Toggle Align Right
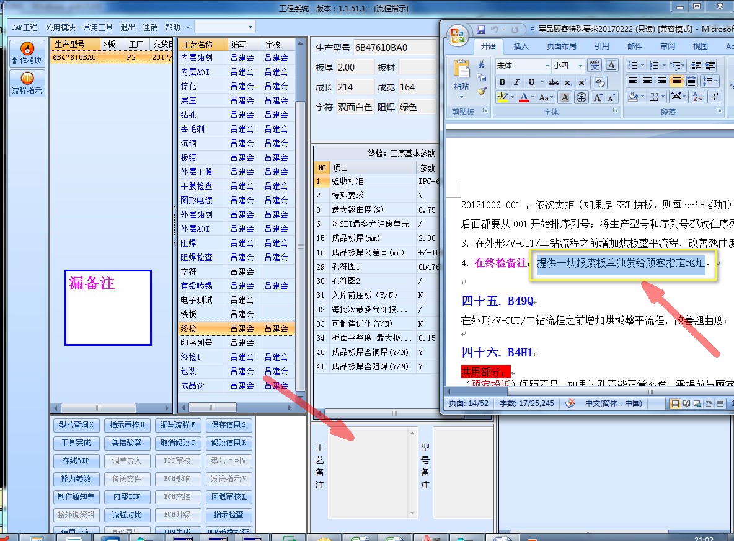Image resolution: width=734 pixels, height=541 pixels. coord(662,81)
